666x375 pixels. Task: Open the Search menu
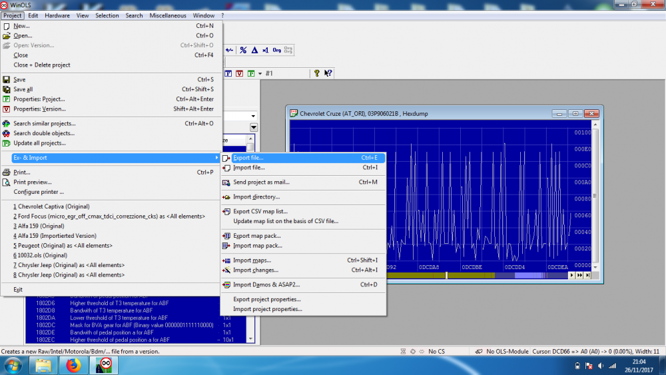[x=135, y=15]
